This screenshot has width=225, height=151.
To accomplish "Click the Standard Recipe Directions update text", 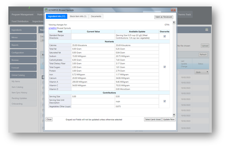I will click(133, 37).
